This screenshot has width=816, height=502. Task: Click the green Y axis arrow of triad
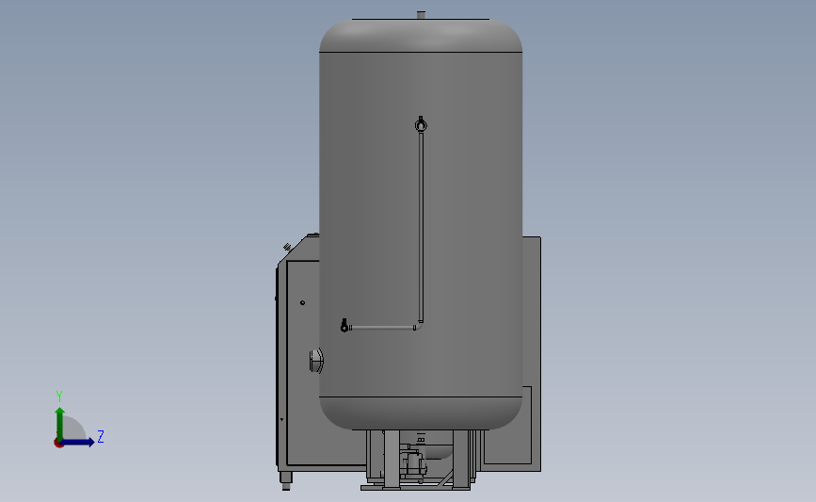[x=60, y=423]
